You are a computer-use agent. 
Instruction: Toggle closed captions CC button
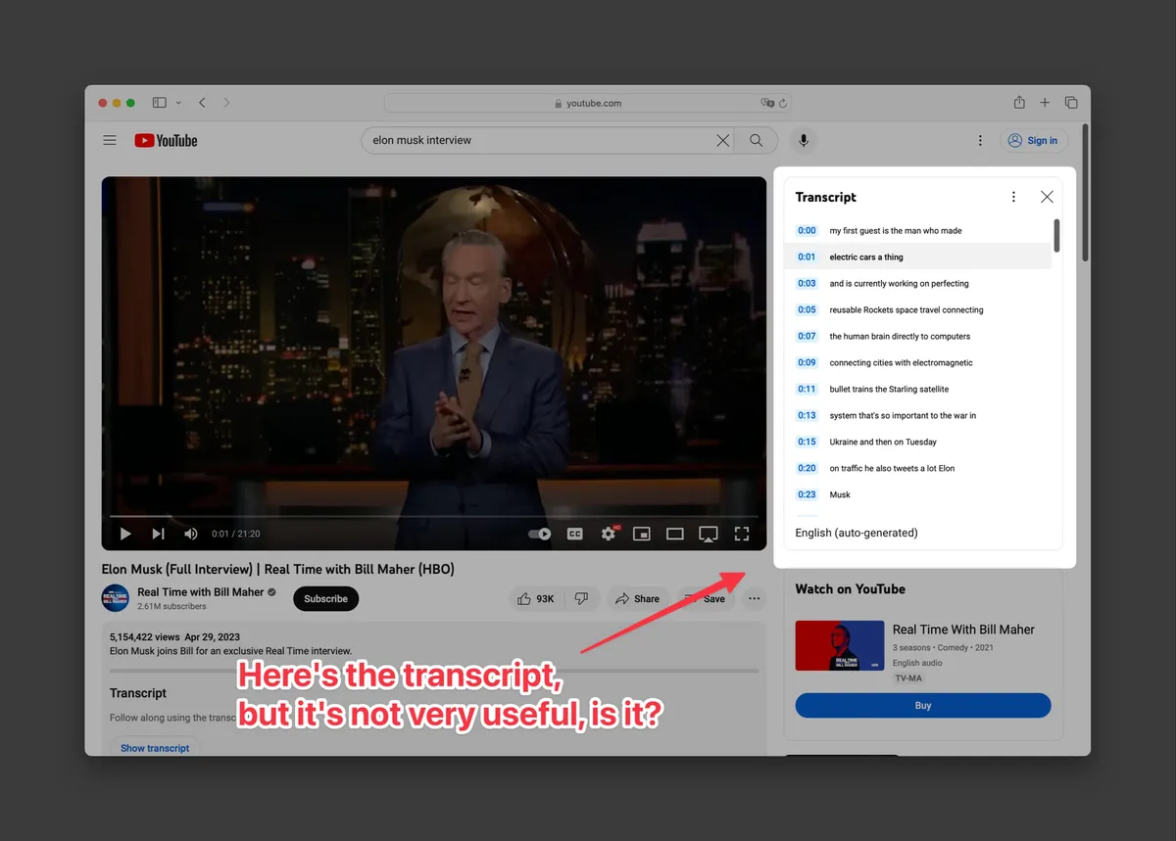click(575, 534)
